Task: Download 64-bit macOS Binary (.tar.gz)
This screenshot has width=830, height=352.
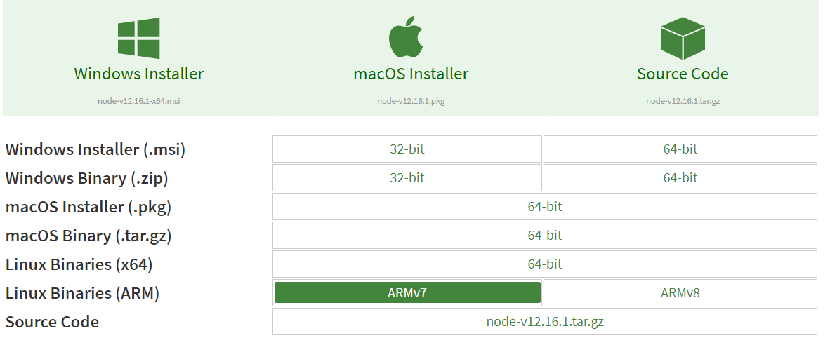Action: click(x=545, y=235)
